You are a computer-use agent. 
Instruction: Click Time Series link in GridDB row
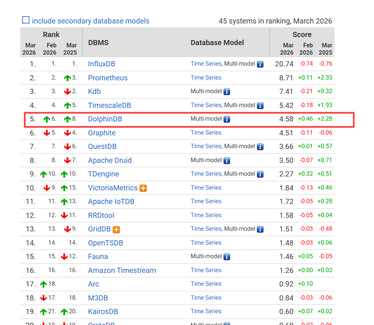206,229
